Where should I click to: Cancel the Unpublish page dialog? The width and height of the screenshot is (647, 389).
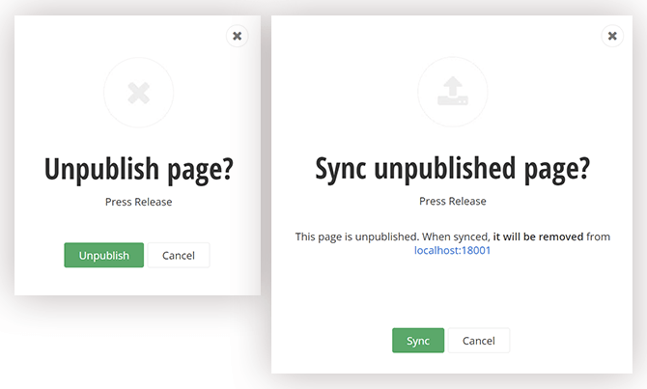point(179,256)
